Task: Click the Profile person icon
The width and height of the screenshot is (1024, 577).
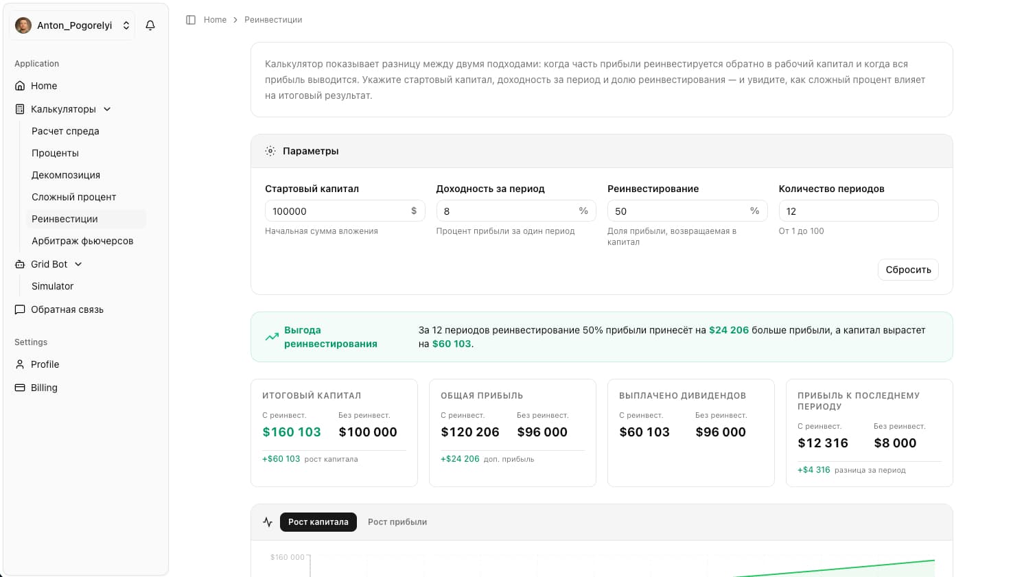Action: point(20,364)
